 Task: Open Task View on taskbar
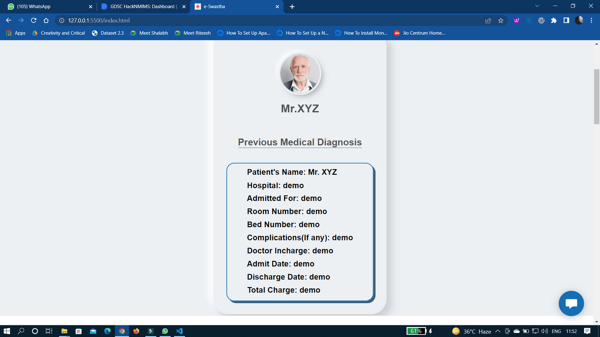(x=49, y=331)
